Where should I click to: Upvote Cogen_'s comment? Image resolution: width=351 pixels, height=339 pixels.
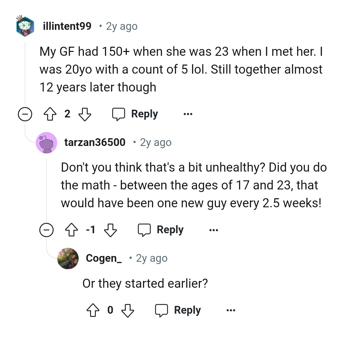(x=93, y=310)
